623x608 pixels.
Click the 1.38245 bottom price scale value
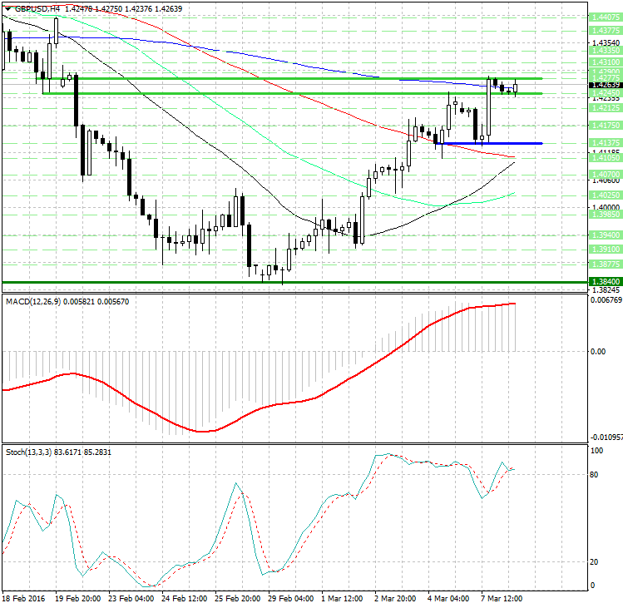(606, 290)
